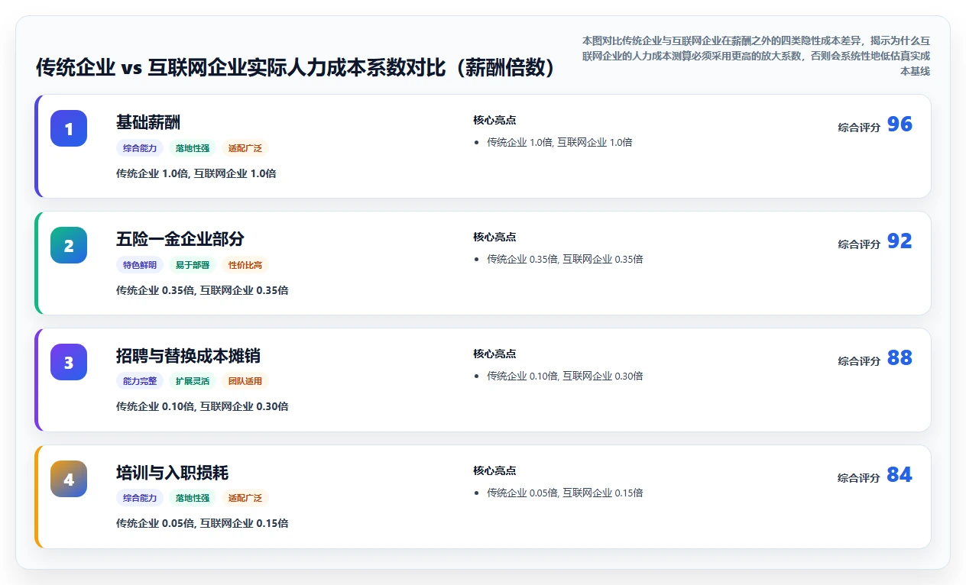Click the bold summary 传统企业 0.35倍, 互联网企业 0.35倍
This screenshot has width=966, height=585.
coord(203,290)
